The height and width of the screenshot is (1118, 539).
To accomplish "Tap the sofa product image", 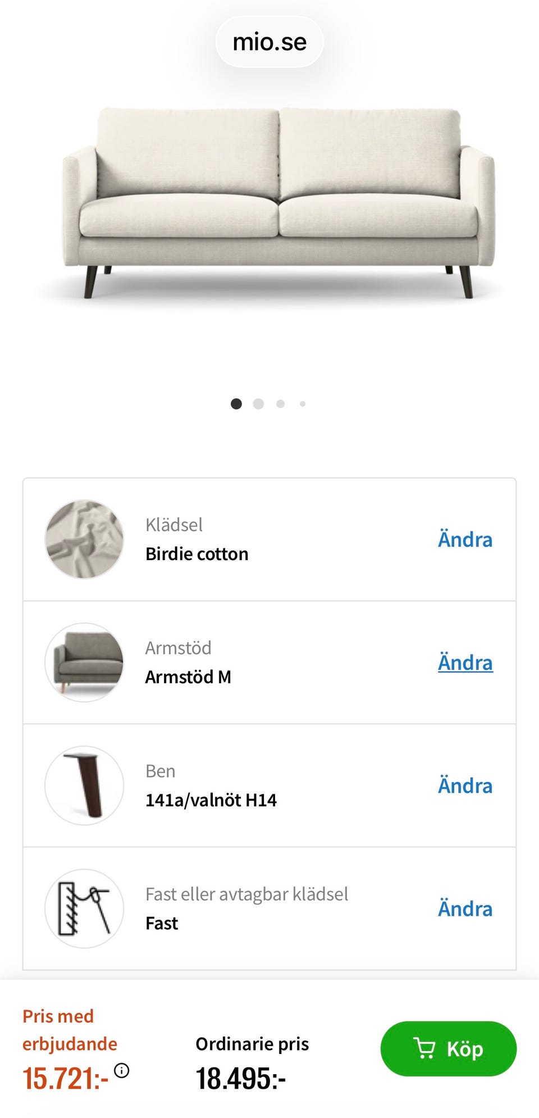I will pos(278,203).
